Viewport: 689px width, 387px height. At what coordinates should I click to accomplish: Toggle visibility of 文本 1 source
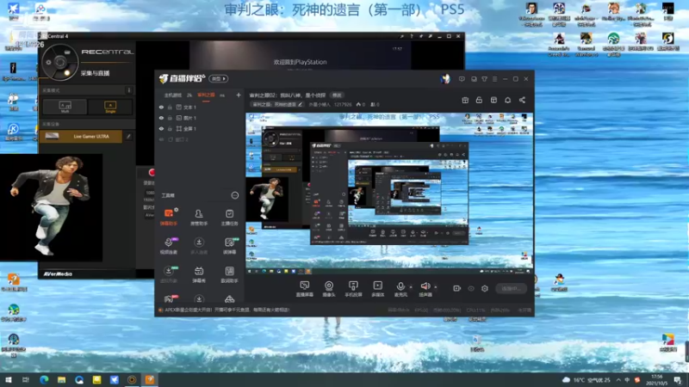(x=161, y=107)
